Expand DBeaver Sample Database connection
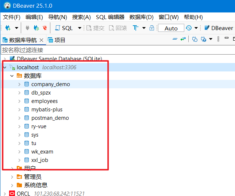This screenshot has width=235, height=196. click(5, 59)
